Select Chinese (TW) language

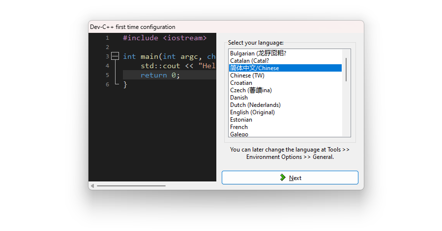pyautogui.click(x=285, y=76)
